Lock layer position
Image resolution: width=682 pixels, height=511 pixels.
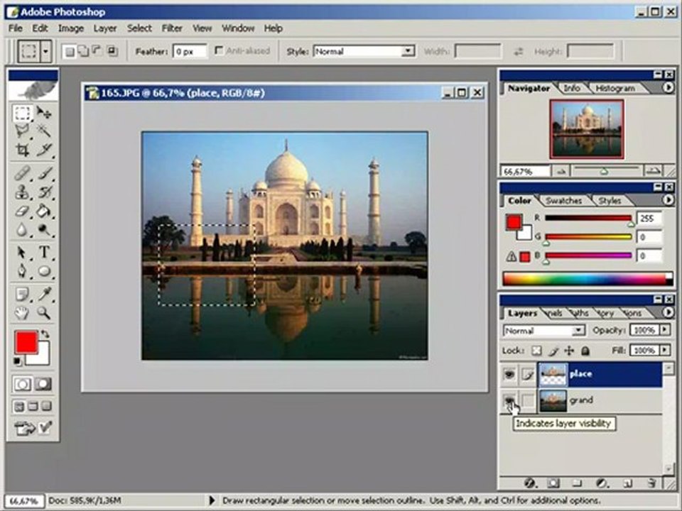coord(569,351)
